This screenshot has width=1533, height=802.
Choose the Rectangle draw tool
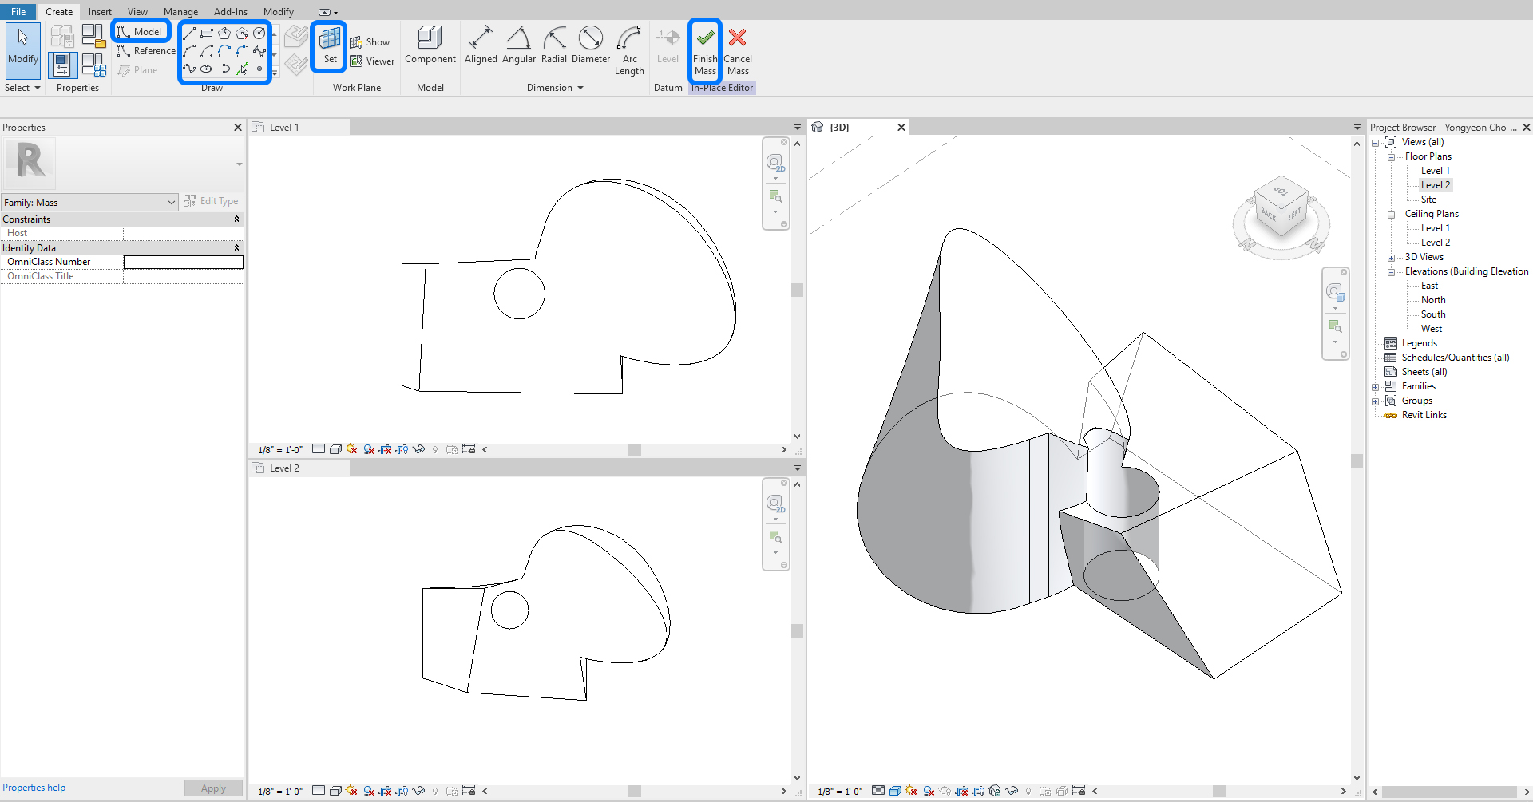(x=207, y=34)
